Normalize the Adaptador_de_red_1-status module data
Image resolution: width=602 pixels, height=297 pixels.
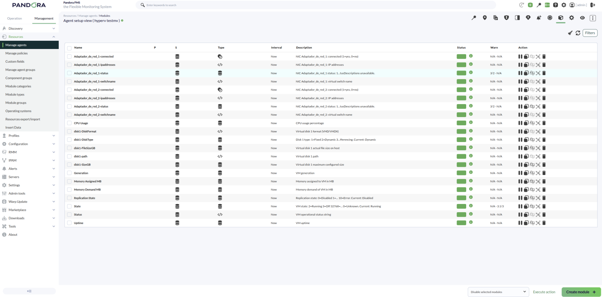tap(532, 73)
